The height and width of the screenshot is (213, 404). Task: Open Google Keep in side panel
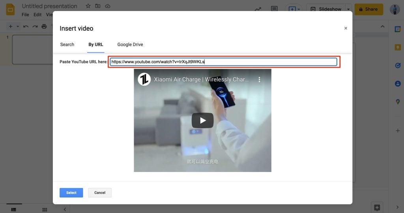(x=398, y=47)
